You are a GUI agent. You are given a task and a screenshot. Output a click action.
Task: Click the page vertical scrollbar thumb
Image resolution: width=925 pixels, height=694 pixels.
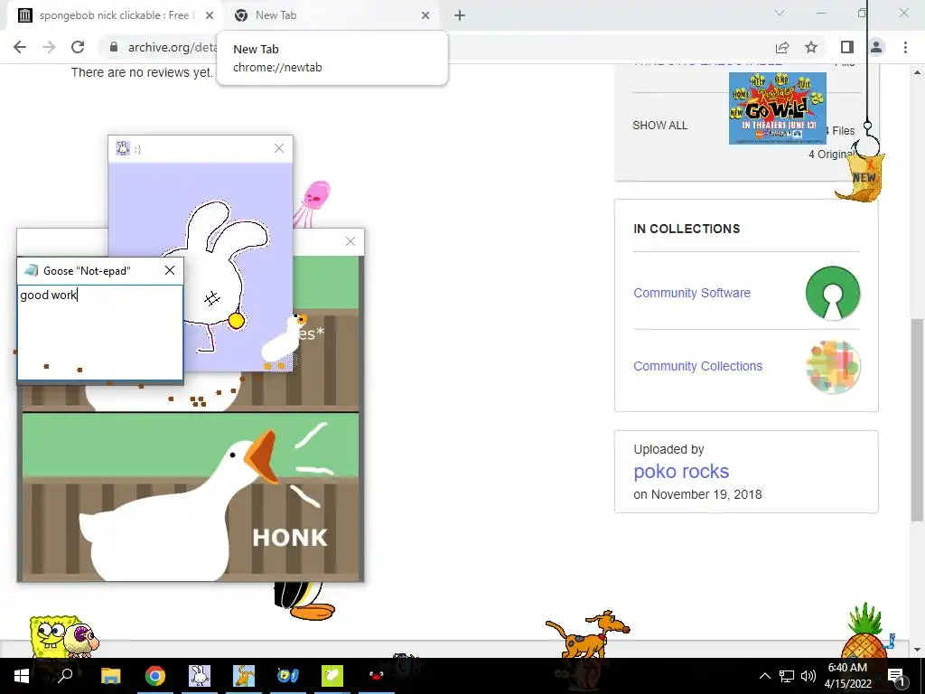click(x=918, y=419)
